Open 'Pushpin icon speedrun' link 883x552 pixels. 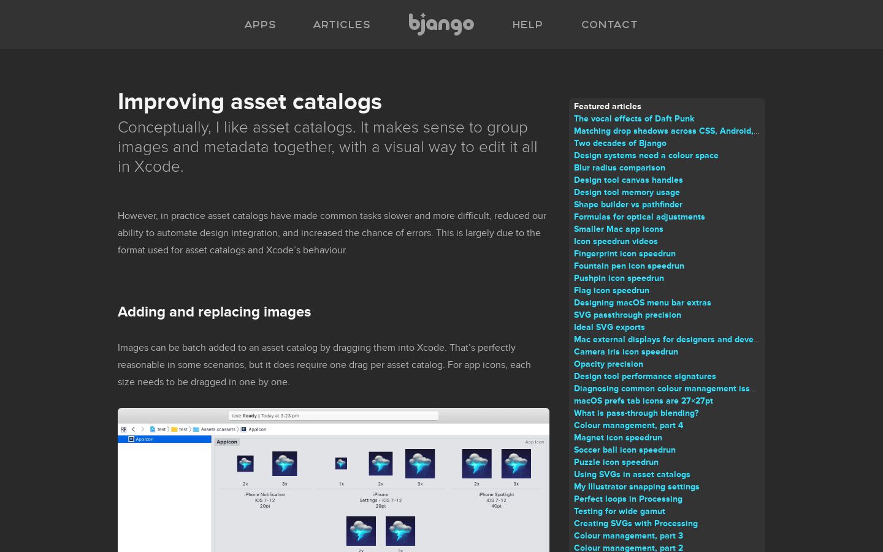coord(619,278)
